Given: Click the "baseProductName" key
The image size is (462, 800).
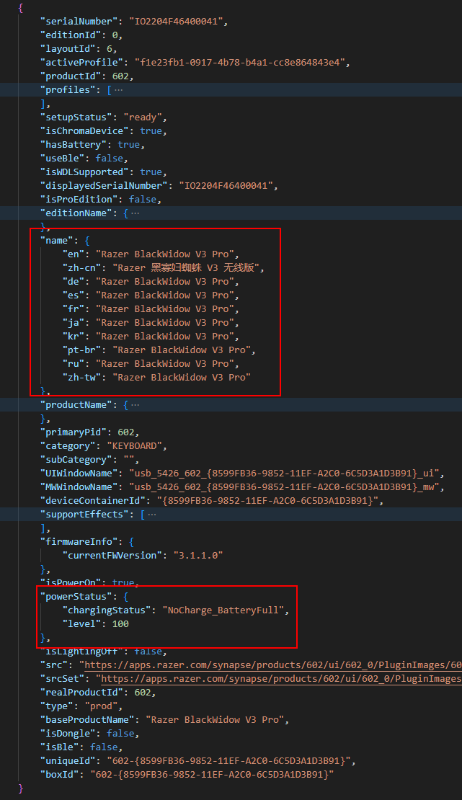Looking at the screenshot, I should [x=87, y=719].
